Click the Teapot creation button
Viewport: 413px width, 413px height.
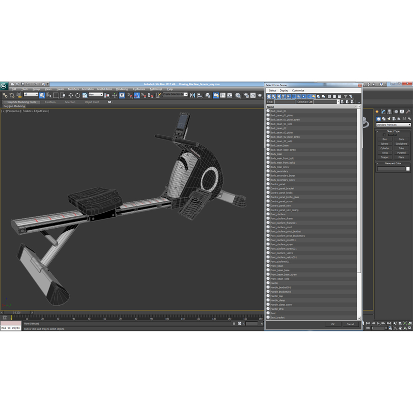[385, 157]
